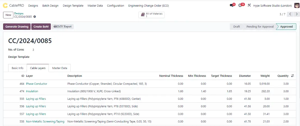300x126 pixels.
Task: Click weight value 5,019.00
Action: point(265,84)
